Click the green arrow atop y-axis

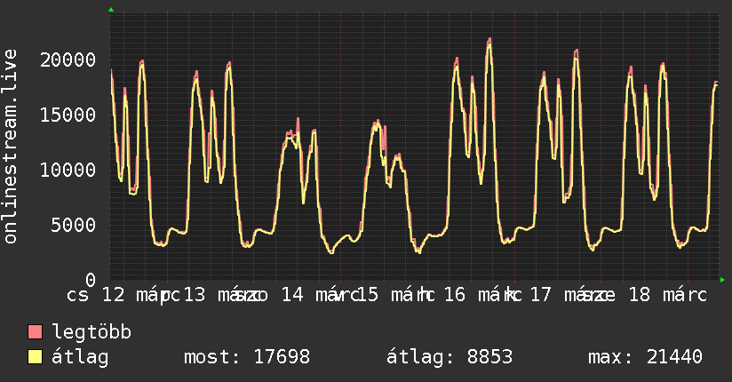(111, 10)
